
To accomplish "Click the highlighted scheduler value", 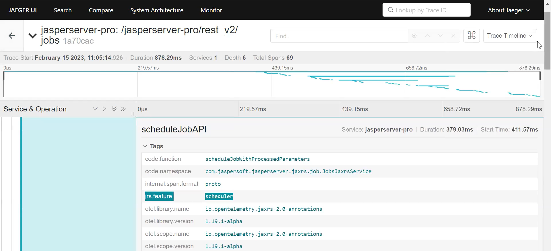I will (x=219, y=196).
